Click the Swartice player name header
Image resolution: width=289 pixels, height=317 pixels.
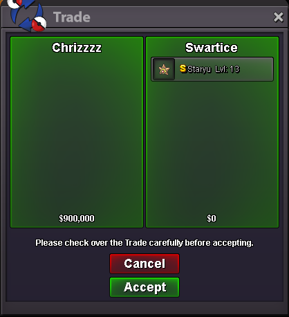(212, 48)
